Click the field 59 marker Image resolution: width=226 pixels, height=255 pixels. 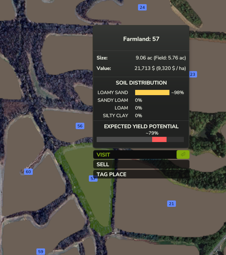[41, 252]
